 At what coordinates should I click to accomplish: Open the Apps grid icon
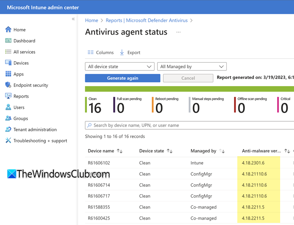pos(8,74)
